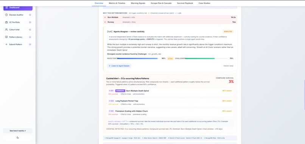Screen dimensions: 305x144
Task: Click the VC Portfolio briefcase icon
Action: coord(6,22)
